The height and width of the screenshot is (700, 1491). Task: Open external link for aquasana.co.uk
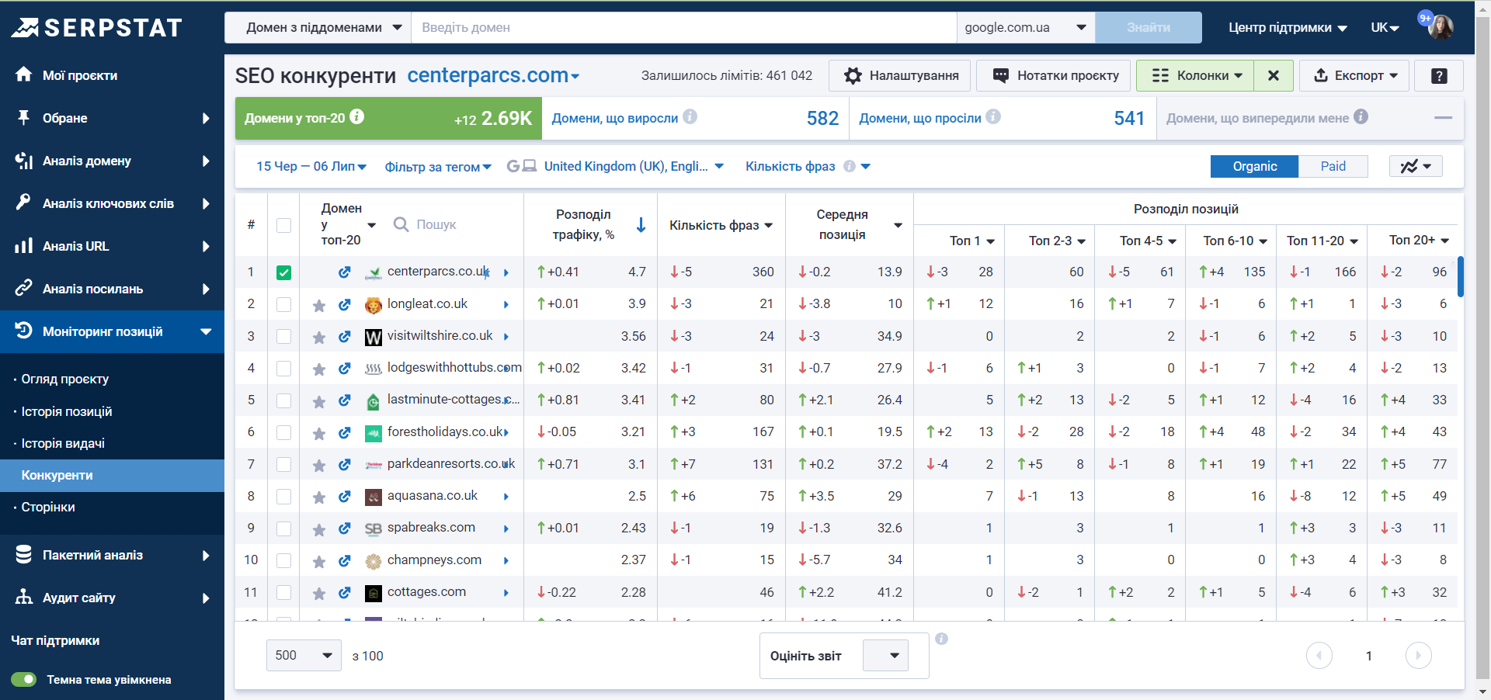click(x=345, y=497)
